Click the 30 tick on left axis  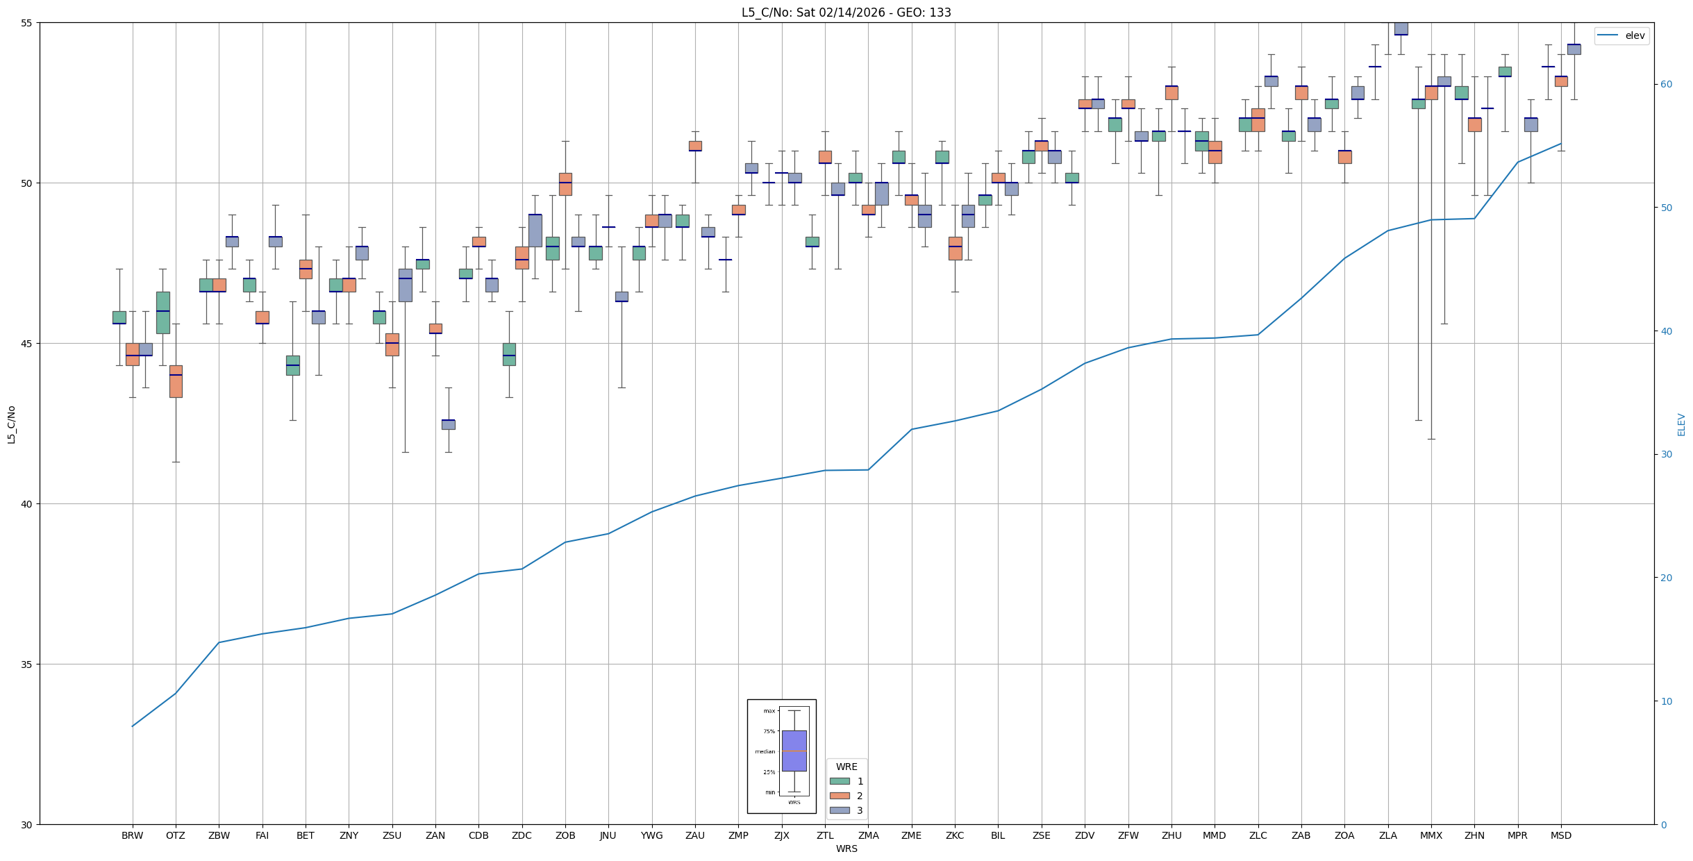27,824
